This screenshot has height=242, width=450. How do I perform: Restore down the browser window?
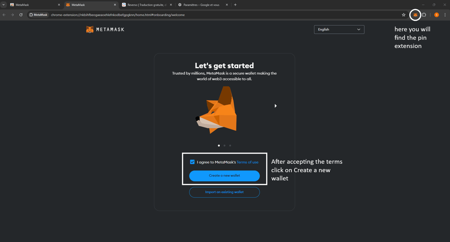(434, 4)
